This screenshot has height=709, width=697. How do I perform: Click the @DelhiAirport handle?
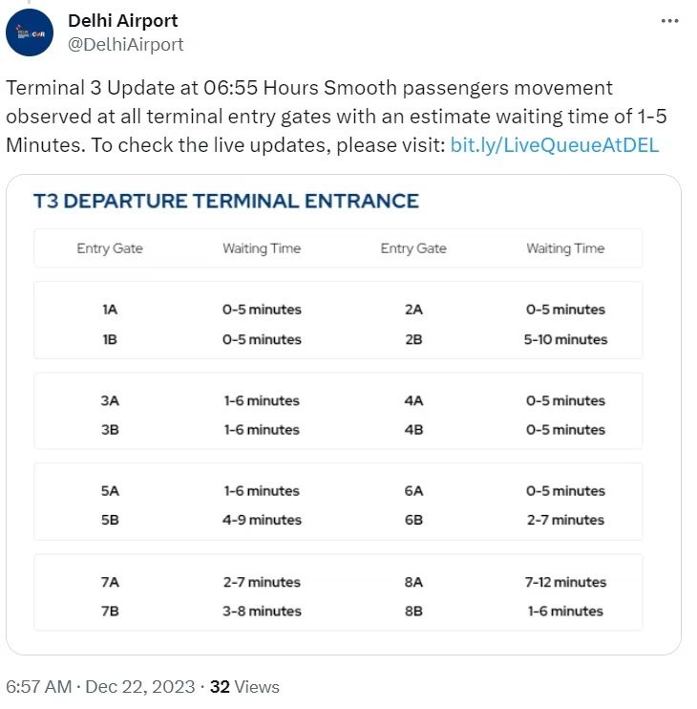pos(125,44)
